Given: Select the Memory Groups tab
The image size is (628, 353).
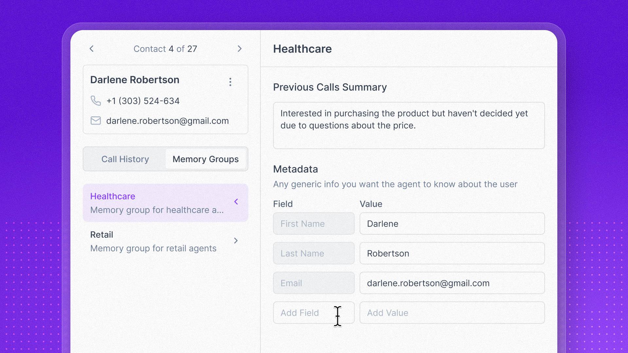Looking at the screenshot, I should 205,159.
